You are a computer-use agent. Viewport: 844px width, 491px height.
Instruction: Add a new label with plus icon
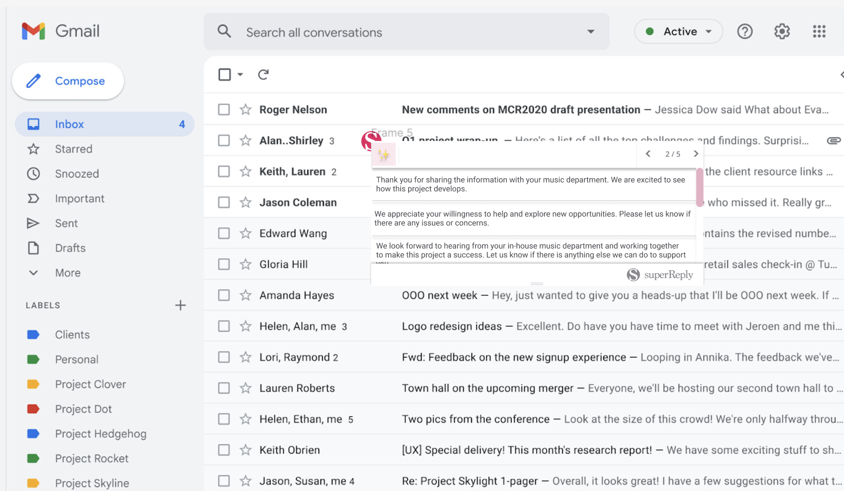click(180, 305)
